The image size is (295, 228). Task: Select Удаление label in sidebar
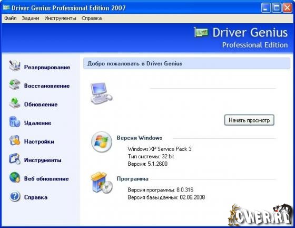tap(37, 123)
